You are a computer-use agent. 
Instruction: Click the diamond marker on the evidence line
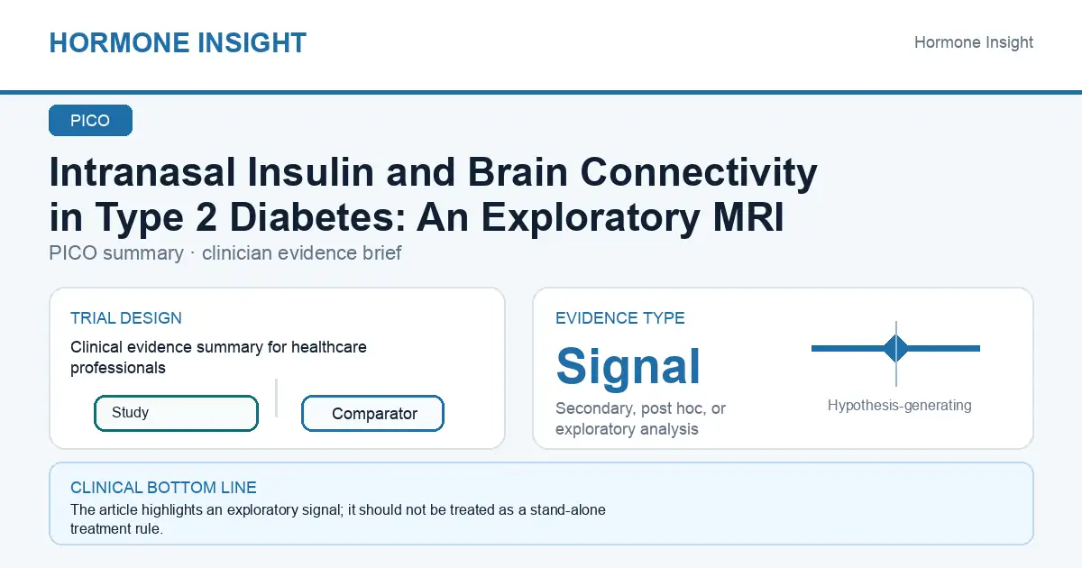pos(896,348)
